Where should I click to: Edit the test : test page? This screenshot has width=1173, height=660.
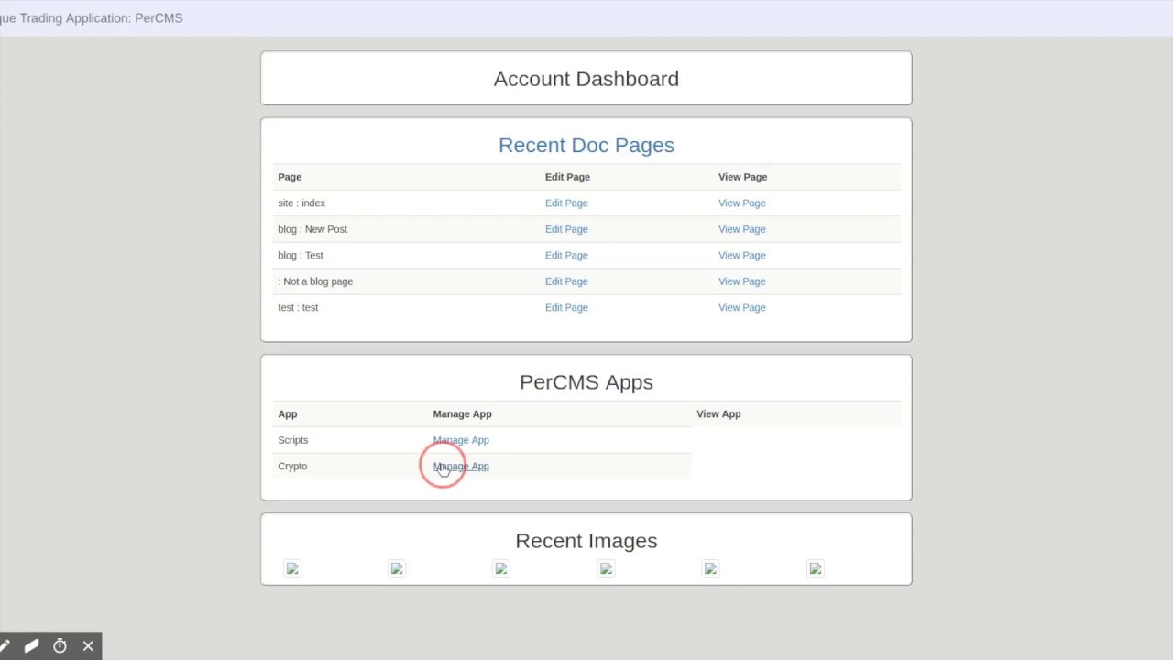566,307
